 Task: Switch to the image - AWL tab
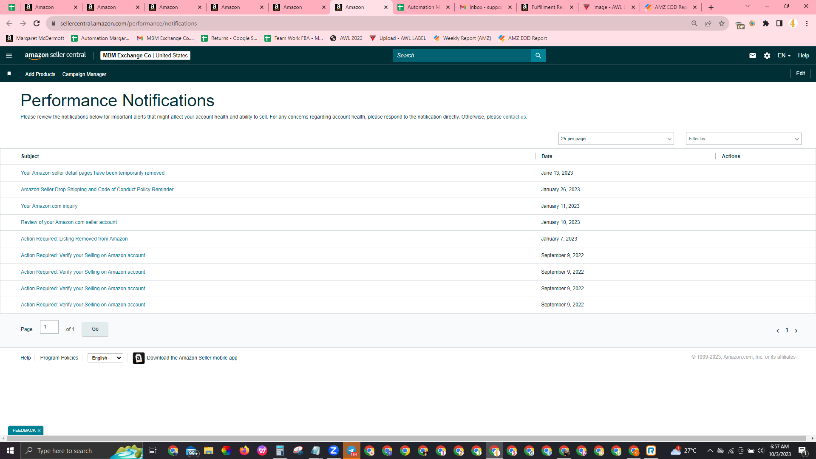coord(609,7)
